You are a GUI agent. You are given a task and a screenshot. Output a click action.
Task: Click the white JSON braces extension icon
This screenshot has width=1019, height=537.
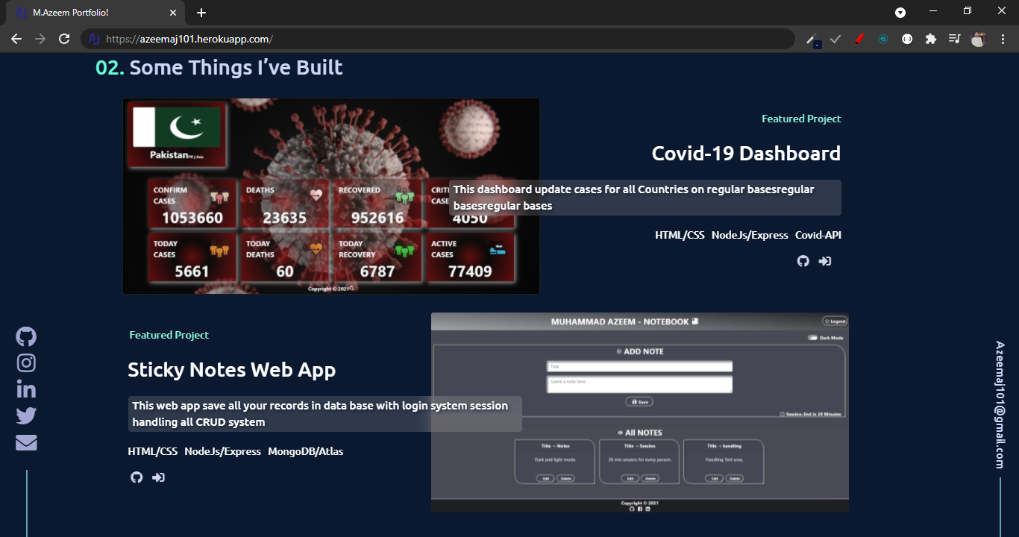coord(907,39)
